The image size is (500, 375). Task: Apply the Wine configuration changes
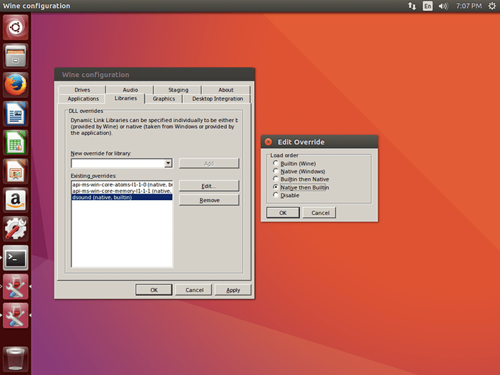pyautogui.click(x=233, y=290)
